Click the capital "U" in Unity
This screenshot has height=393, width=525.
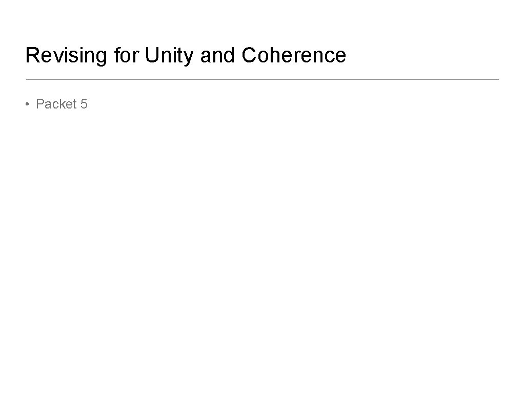(152, 55)
